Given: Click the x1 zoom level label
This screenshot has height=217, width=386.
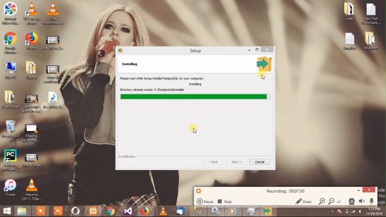Looking at the screenshot, I should point(339,202).
